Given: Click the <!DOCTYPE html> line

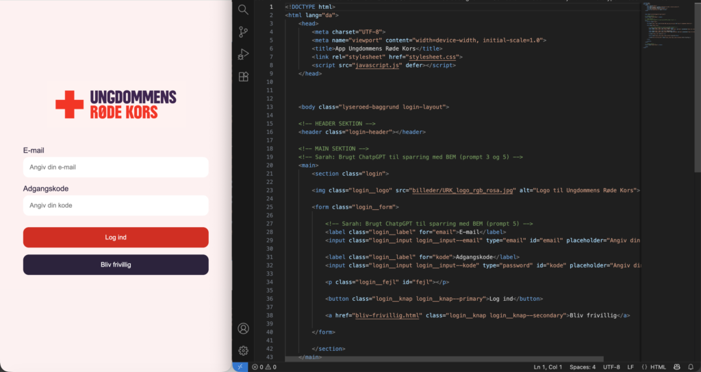Looking at the screenshot, I should (310, 7).
